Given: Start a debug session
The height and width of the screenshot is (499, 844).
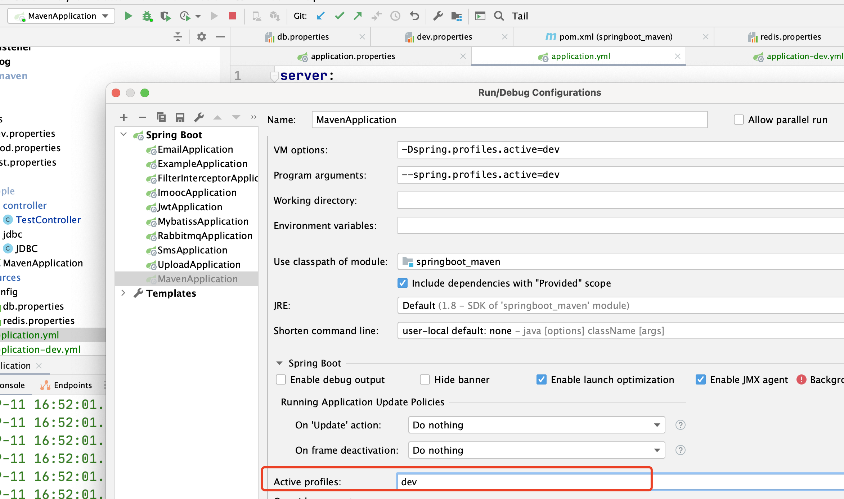Looking at the screenshot, I should (147, 16).
